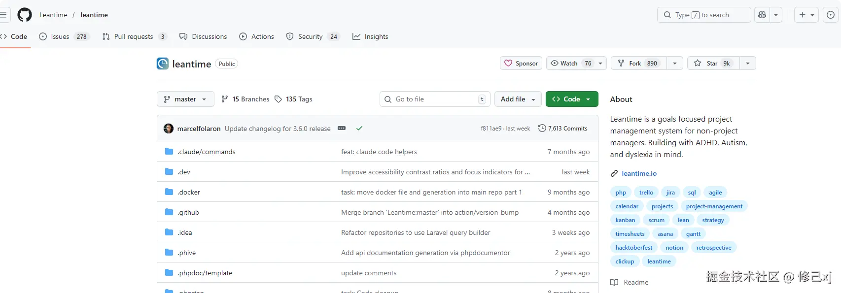The height and width of the screenshot is (293, 841).
Task: Open the hamburger navigation menu
Action: point(3,15)
